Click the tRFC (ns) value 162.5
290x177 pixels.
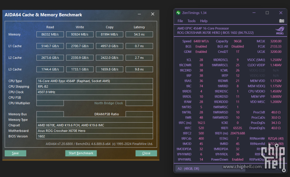click(x=201, y=123)
